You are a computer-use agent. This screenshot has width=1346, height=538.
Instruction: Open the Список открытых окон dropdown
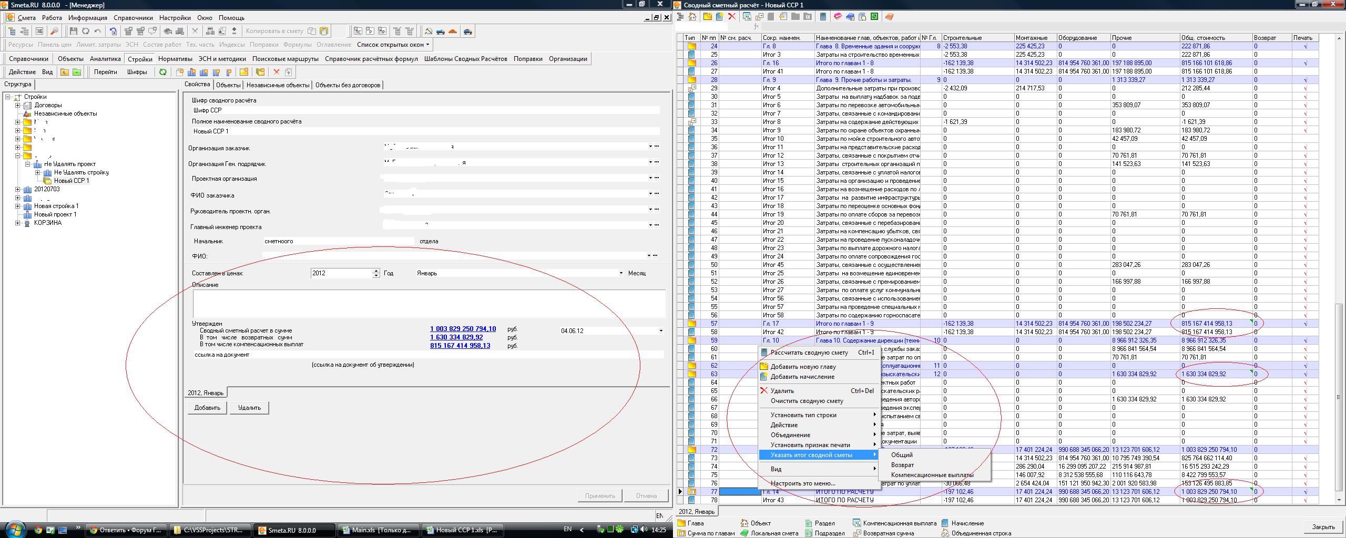(393, 45)
